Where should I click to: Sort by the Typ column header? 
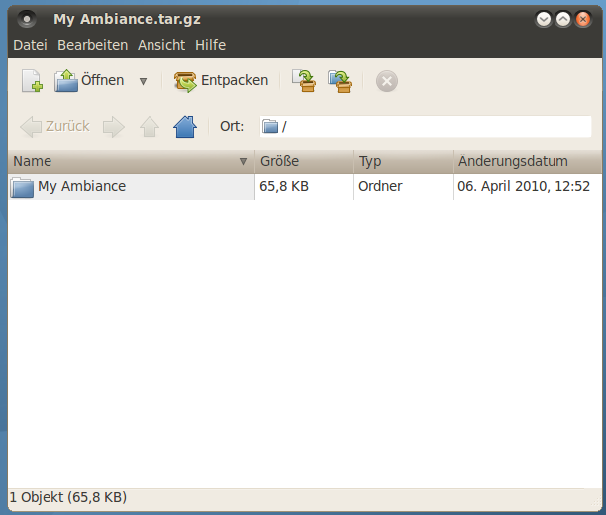tap(403, 161)
